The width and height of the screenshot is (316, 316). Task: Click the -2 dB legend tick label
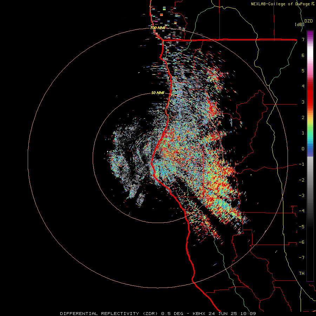tap(302, 180)
